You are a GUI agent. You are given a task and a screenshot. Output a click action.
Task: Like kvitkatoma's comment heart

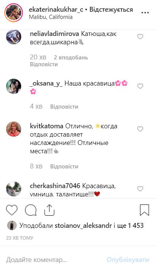pyautogui.click(x=140, y=129)
